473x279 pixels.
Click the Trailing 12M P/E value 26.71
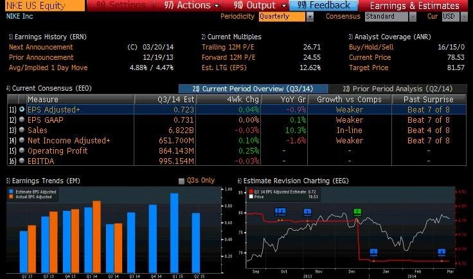click(x=312, y=47)
